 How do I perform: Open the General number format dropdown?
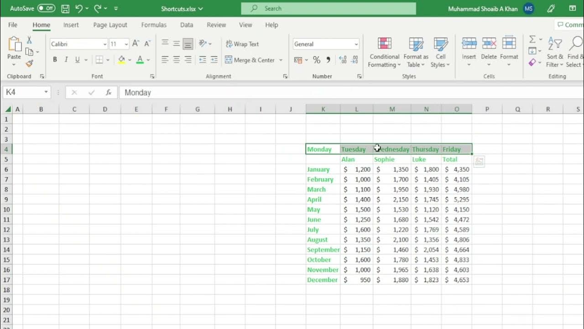356,44
